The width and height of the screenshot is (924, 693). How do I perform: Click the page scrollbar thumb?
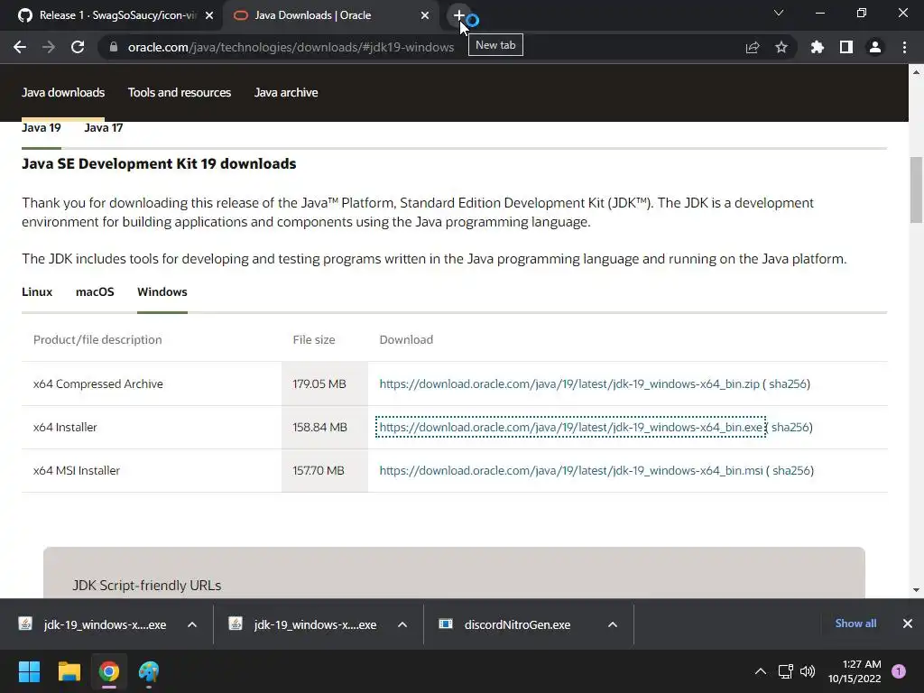pos(916,189)
